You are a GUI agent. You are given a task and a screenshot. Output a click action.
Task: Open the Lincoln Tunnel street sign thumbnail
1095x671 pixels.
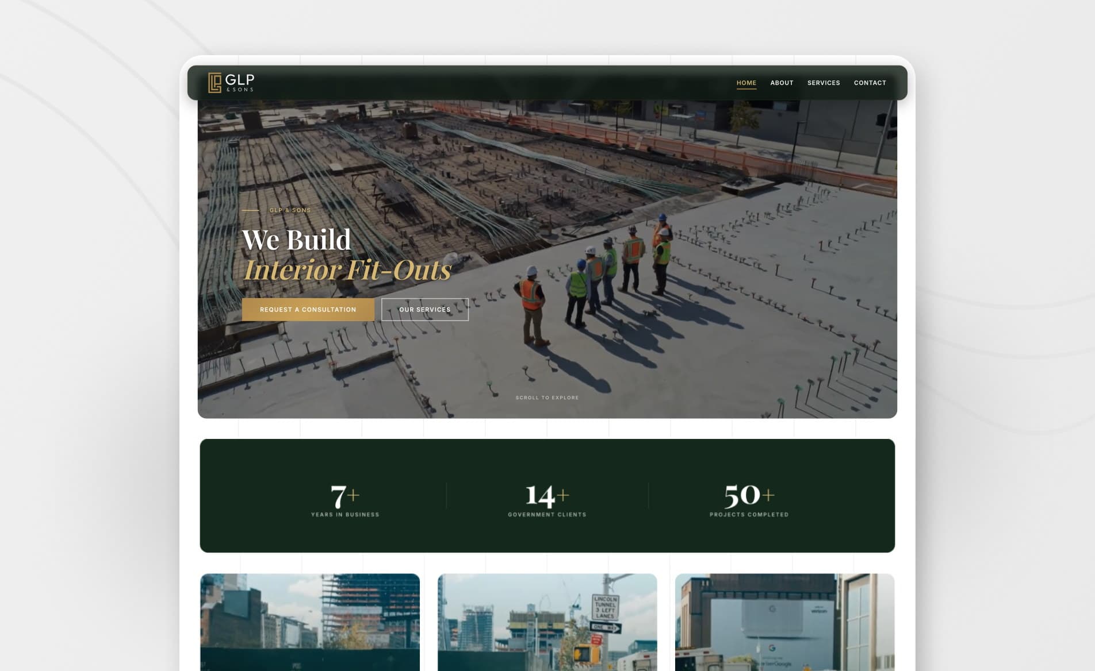pos(547,622)
